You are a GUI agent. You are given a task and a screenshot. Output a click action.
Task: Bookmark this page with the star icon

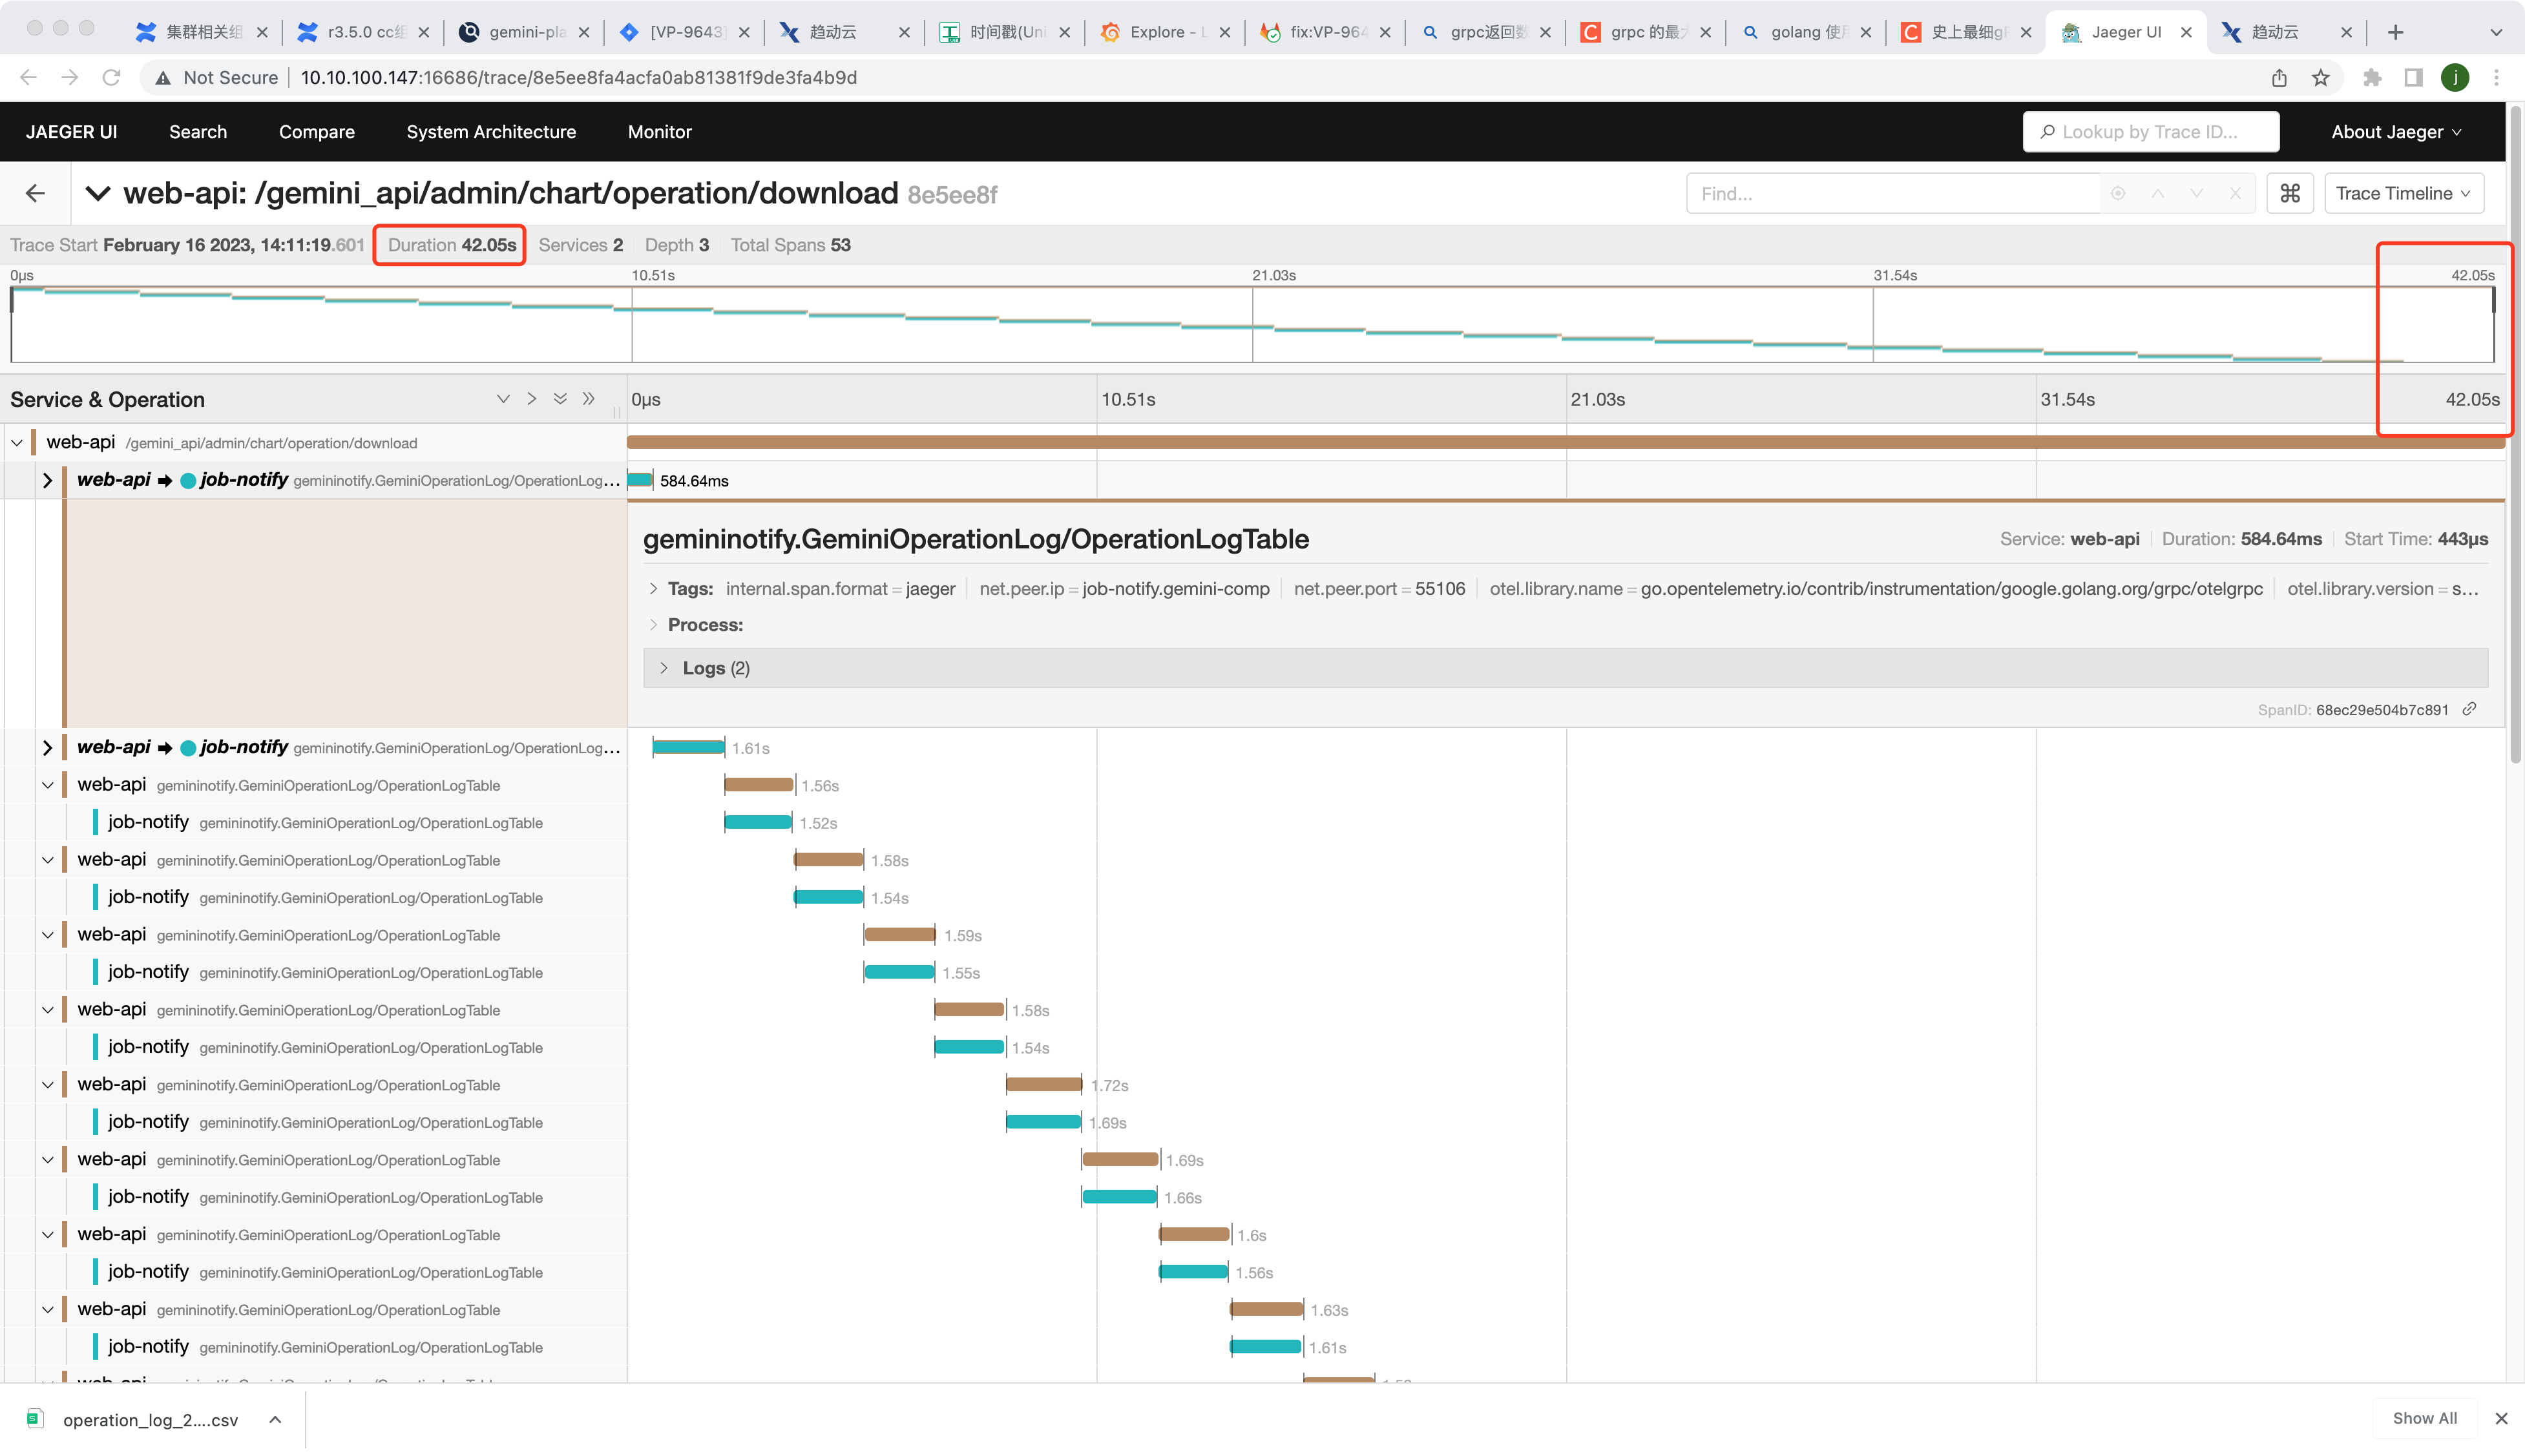[2320, 78]
